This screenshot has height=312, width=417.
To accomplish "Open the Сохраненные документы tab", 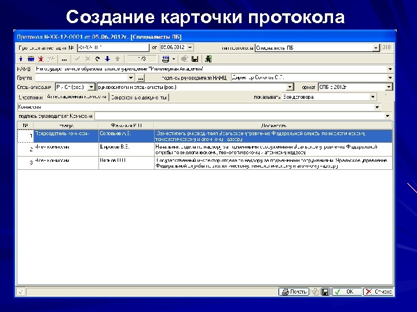I will pyautogui.click(x=139, y=98).
